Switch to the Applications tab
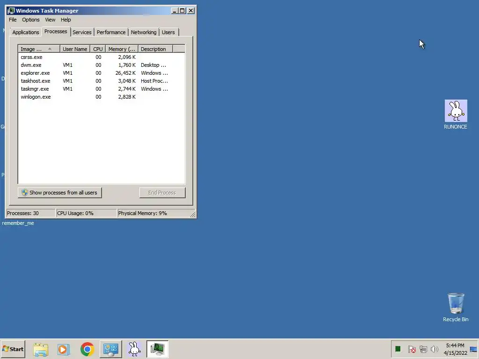Viewport: 479px width, 359px height. click(26, 32)
